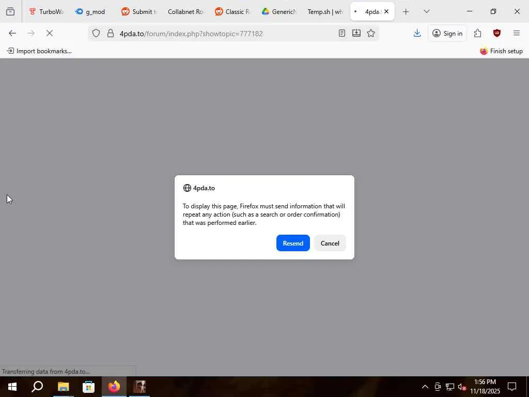Click the muted volume tray icon
The height and width of the screenshot is (397, 529).
tap(462, 387)
